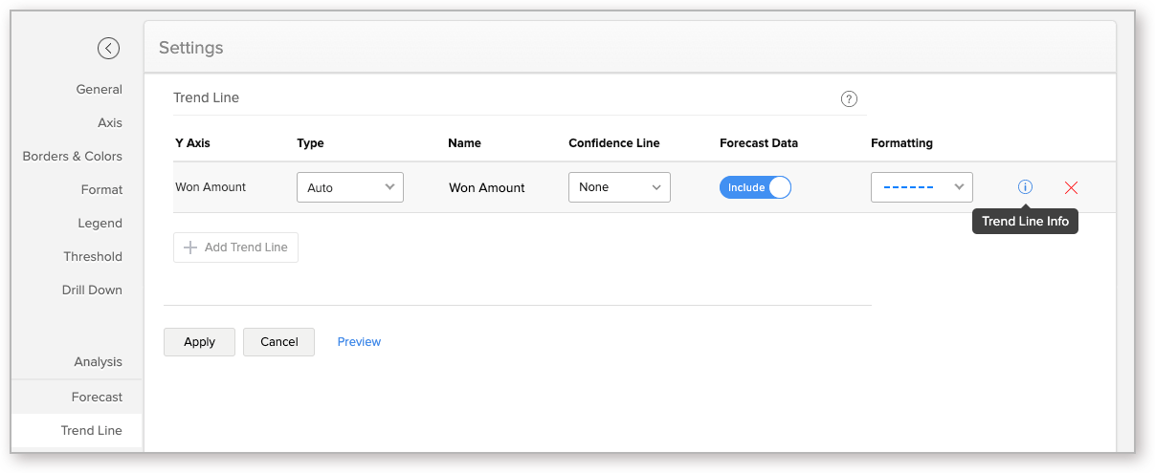Click the Preview link
The image size is (1155, 473).
coord(359,342)
